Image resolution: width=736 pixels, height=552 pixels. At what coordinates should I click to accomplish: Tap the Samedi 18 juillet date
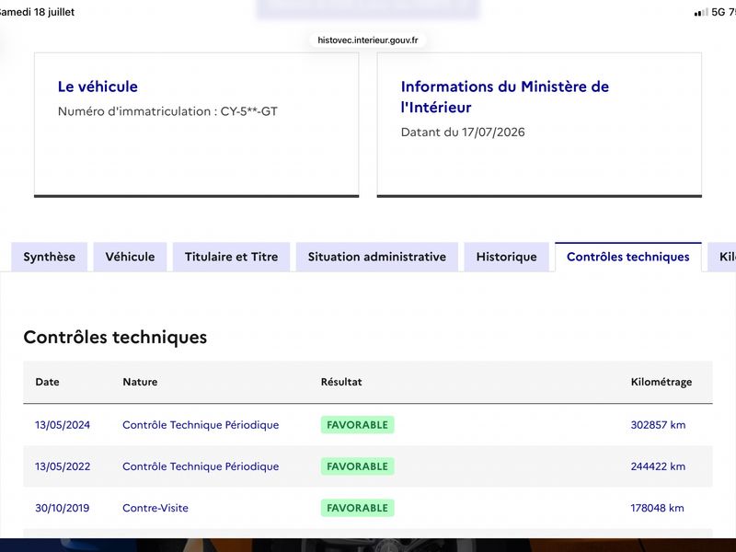click(x=37, y=12)
